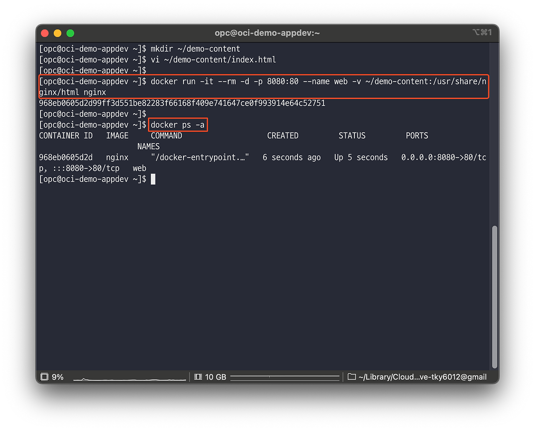Click the green full-screen window button
Image resolution: width=535 pixels, height=431 pixels.
click(70, 33)
